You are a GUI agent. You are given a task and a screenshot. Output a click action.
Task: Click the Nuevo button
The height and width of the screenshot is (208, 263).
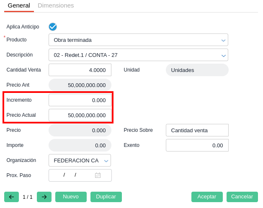coord(71,197)
